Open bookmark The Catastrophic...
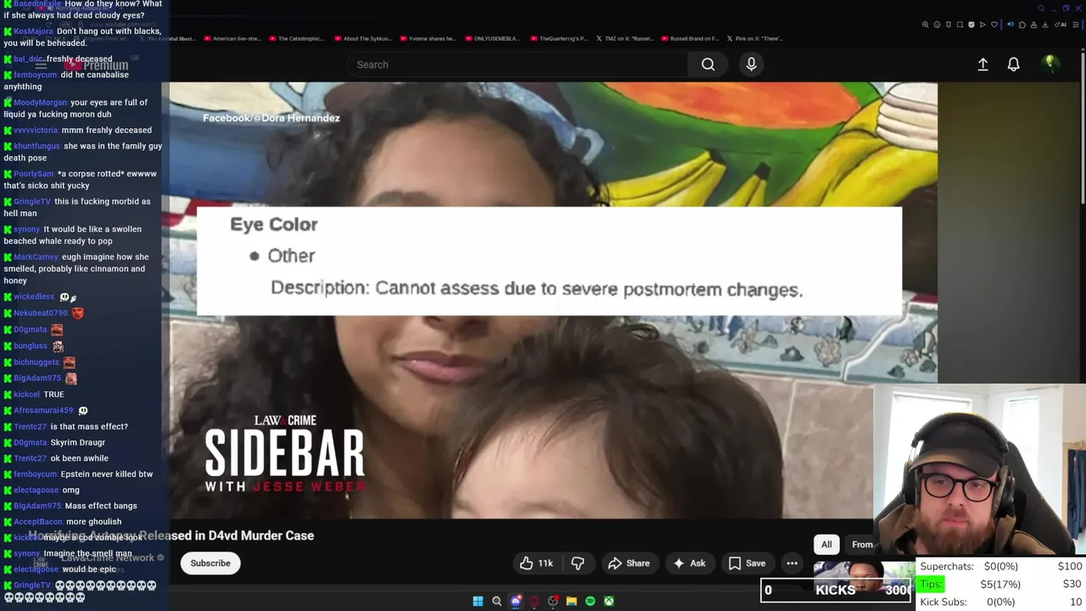The image size is (1086, 611). (x=296, y=38)
